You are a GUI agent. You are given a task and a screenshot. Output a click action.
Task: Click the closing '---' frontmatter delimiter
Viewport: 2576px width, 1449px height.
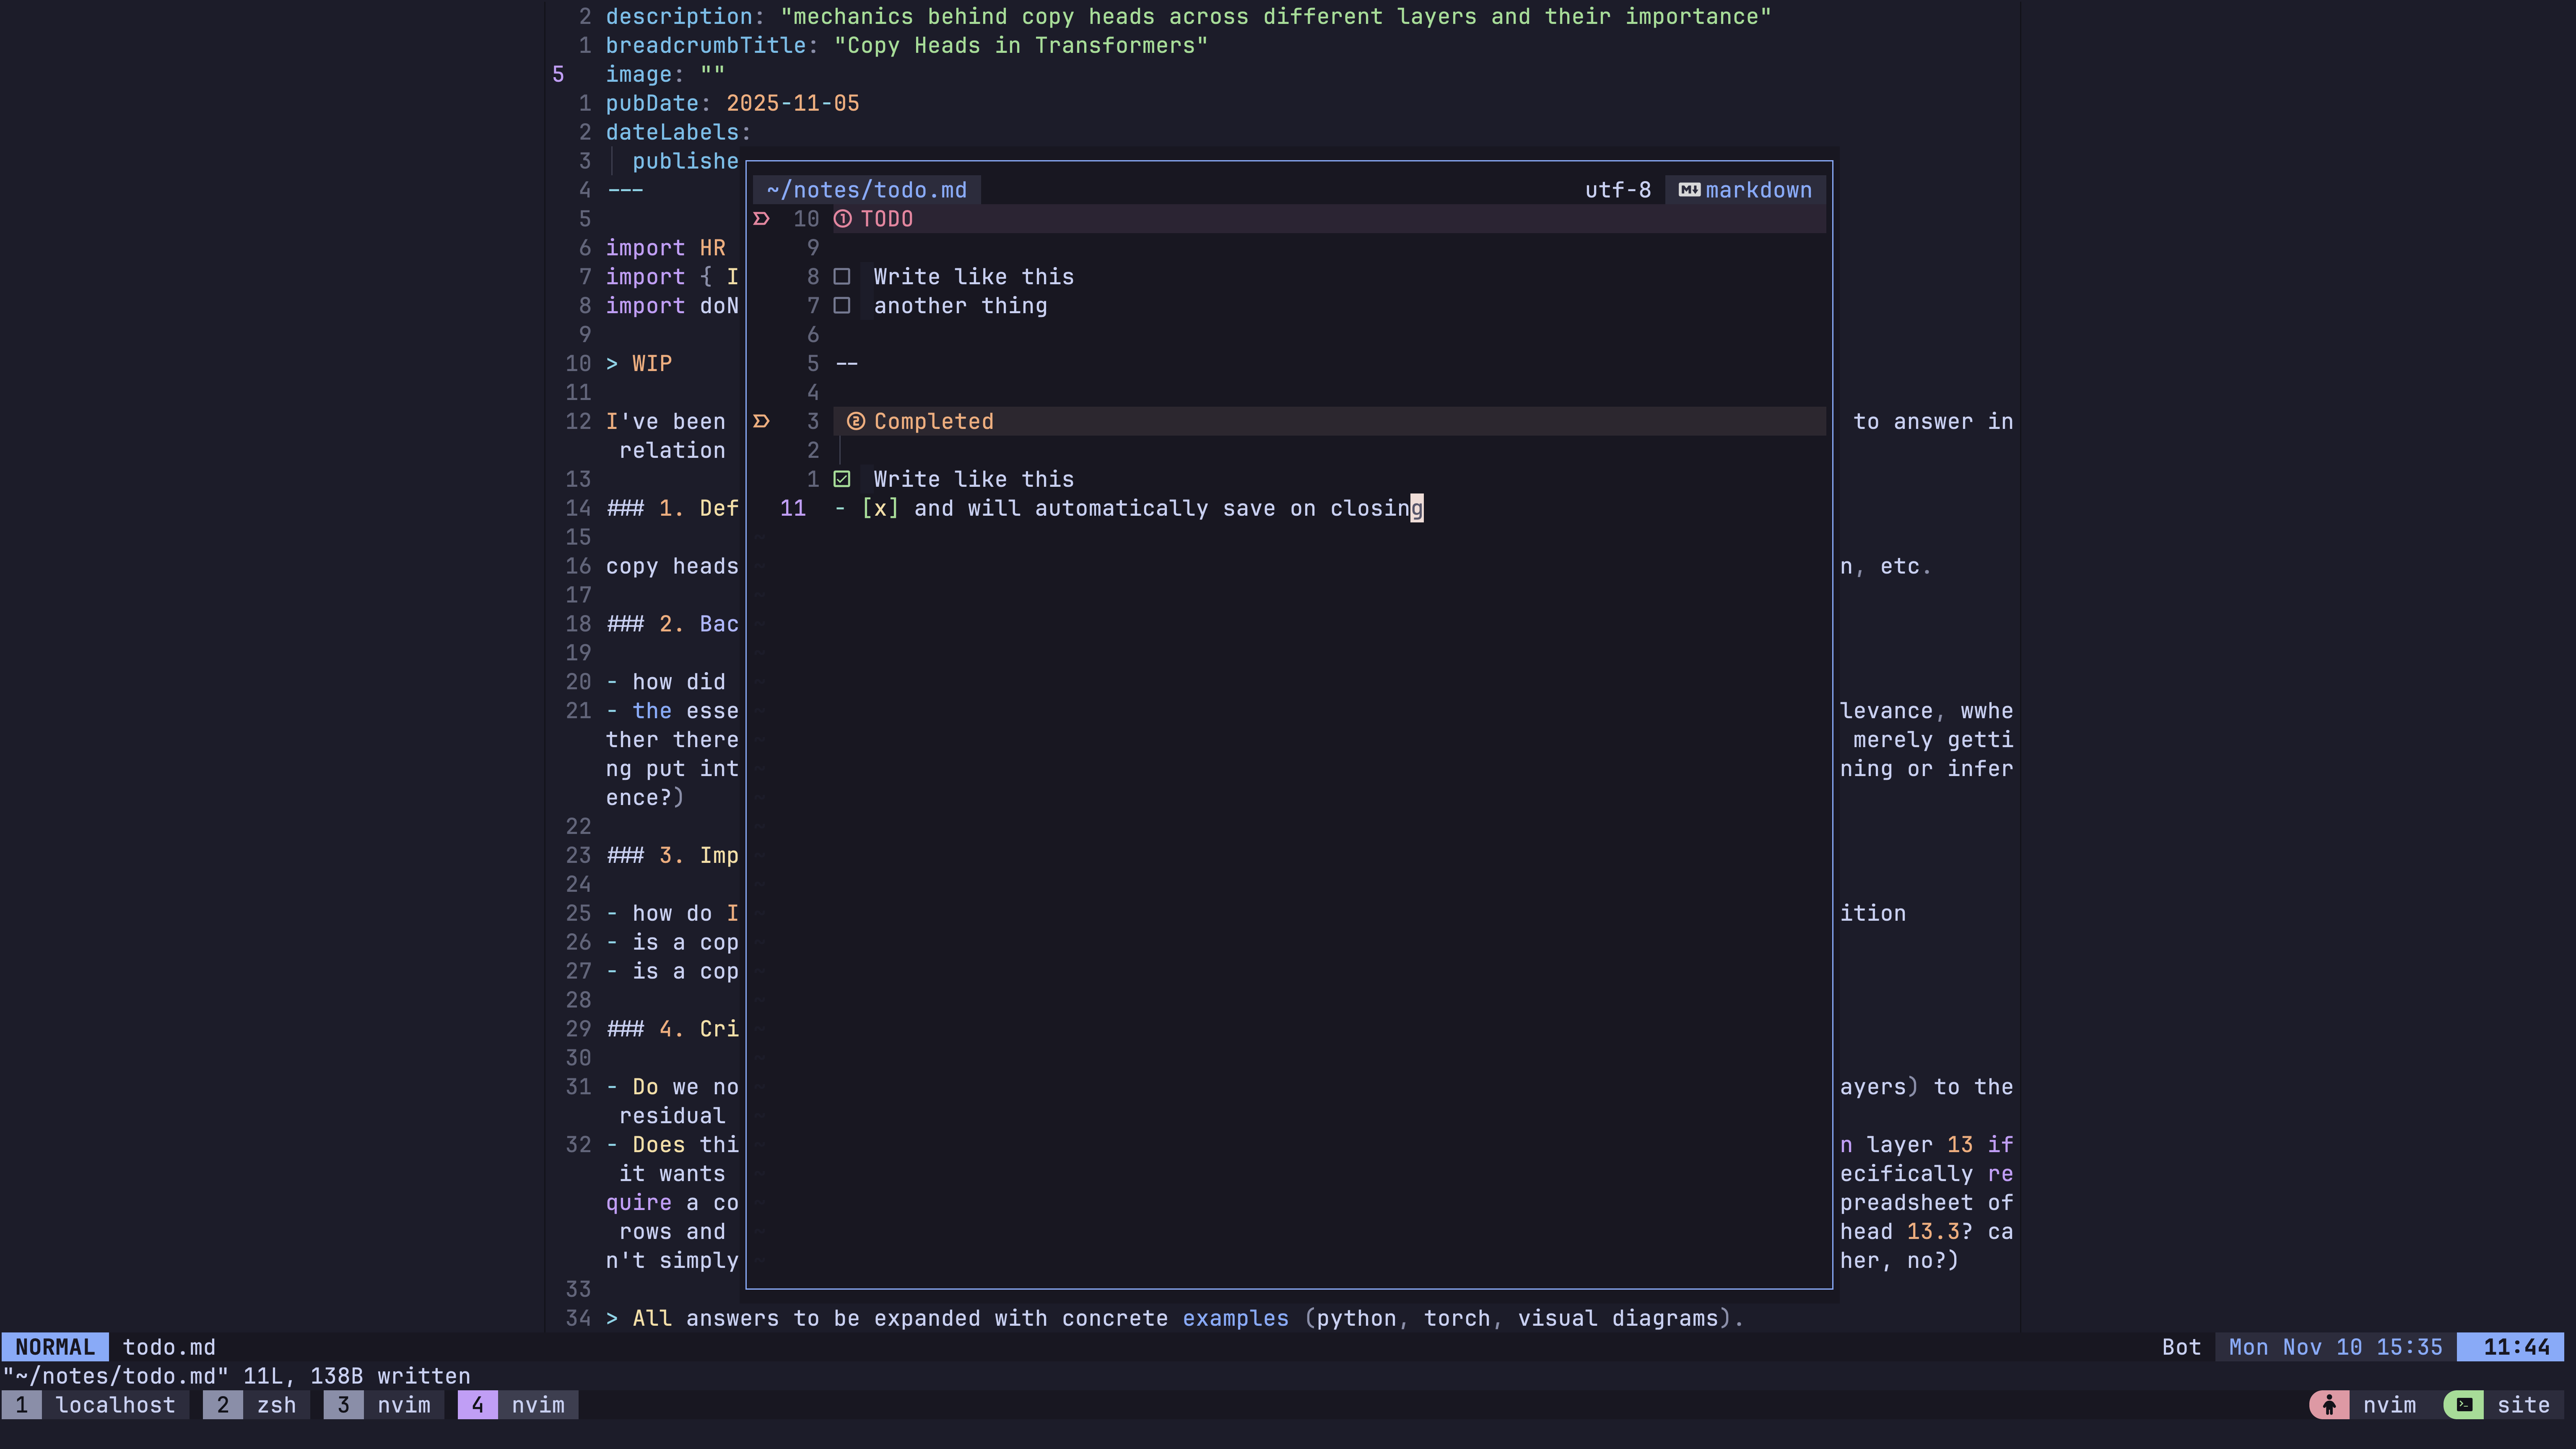point(626,190)
